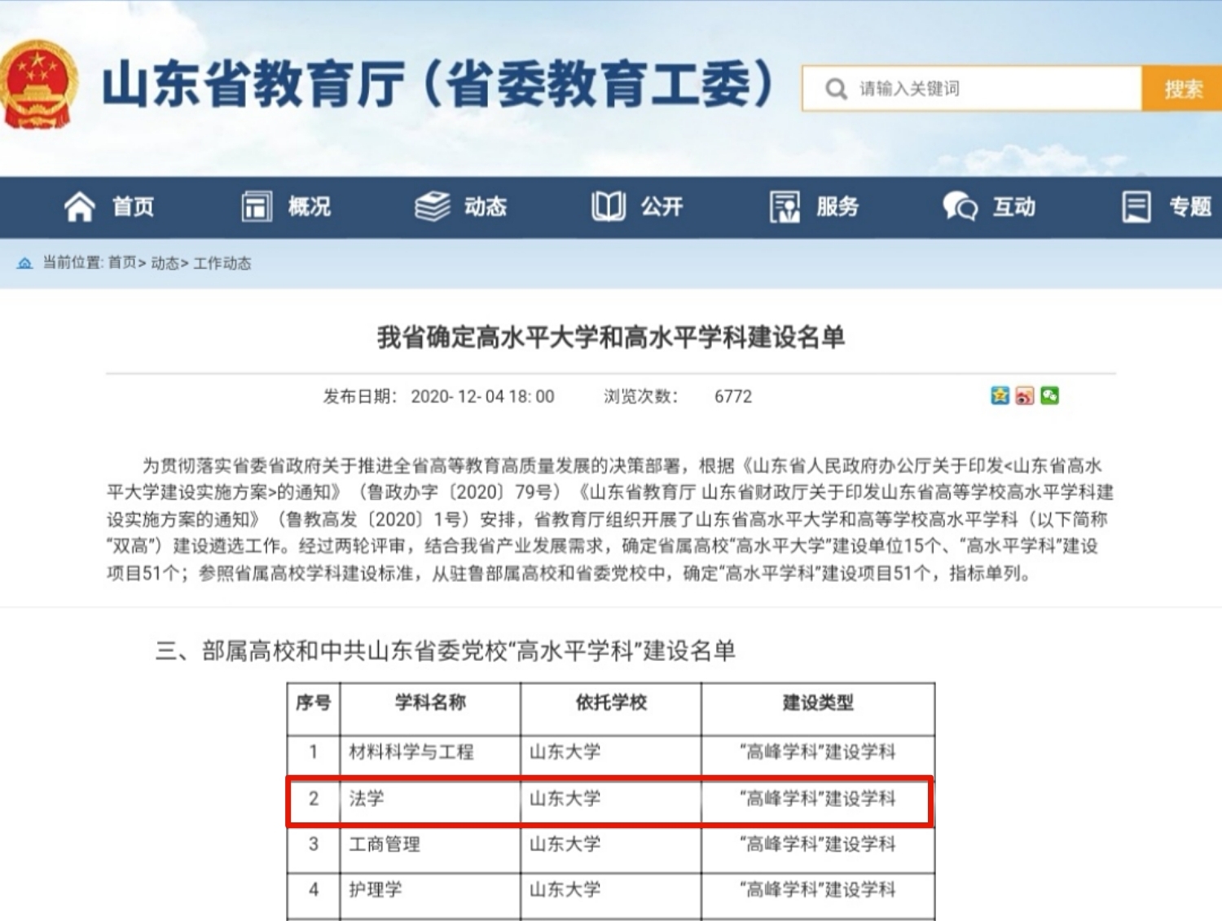Click the 材料科学与工程 table cell
This screenshot has width=1222, height=921.
coord(411,751)
